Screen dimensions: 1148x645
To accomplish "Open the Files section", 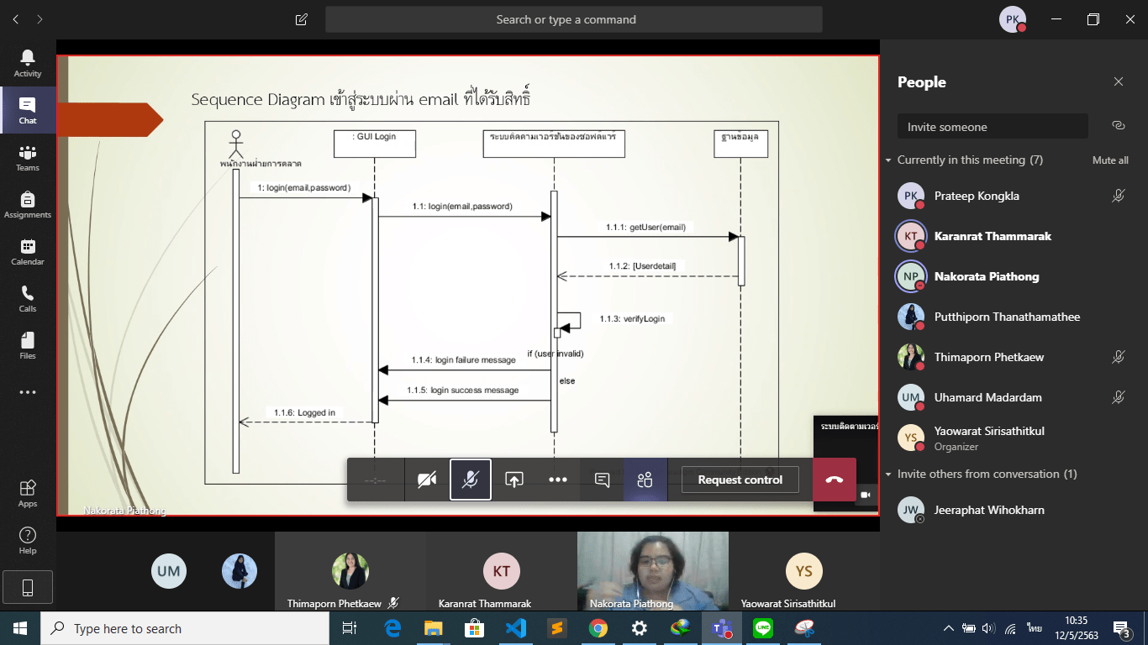I will (28, 346).
